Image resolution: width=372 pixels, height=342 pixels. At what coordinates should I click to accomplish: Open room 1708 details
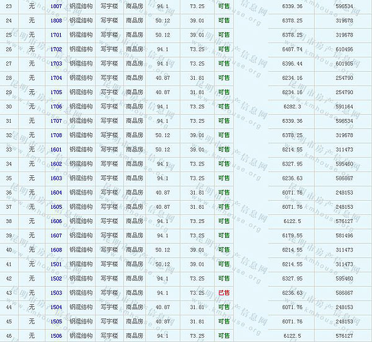56,135
